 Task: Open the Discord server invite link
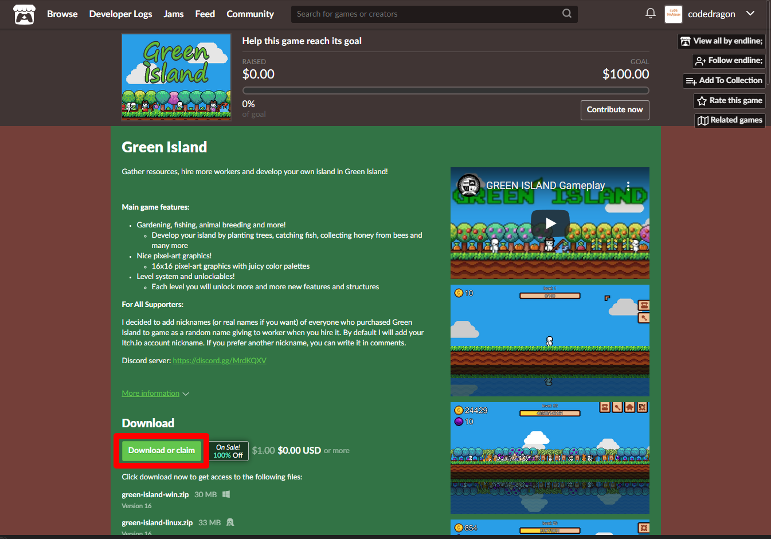pyautogui.click(x=220, y=360)
